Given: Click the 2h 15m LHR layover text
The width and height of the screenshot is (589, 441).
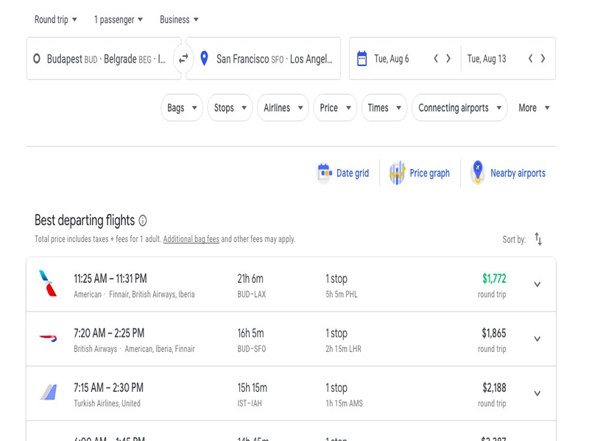Looking at the screenshot, I should 343,348.
